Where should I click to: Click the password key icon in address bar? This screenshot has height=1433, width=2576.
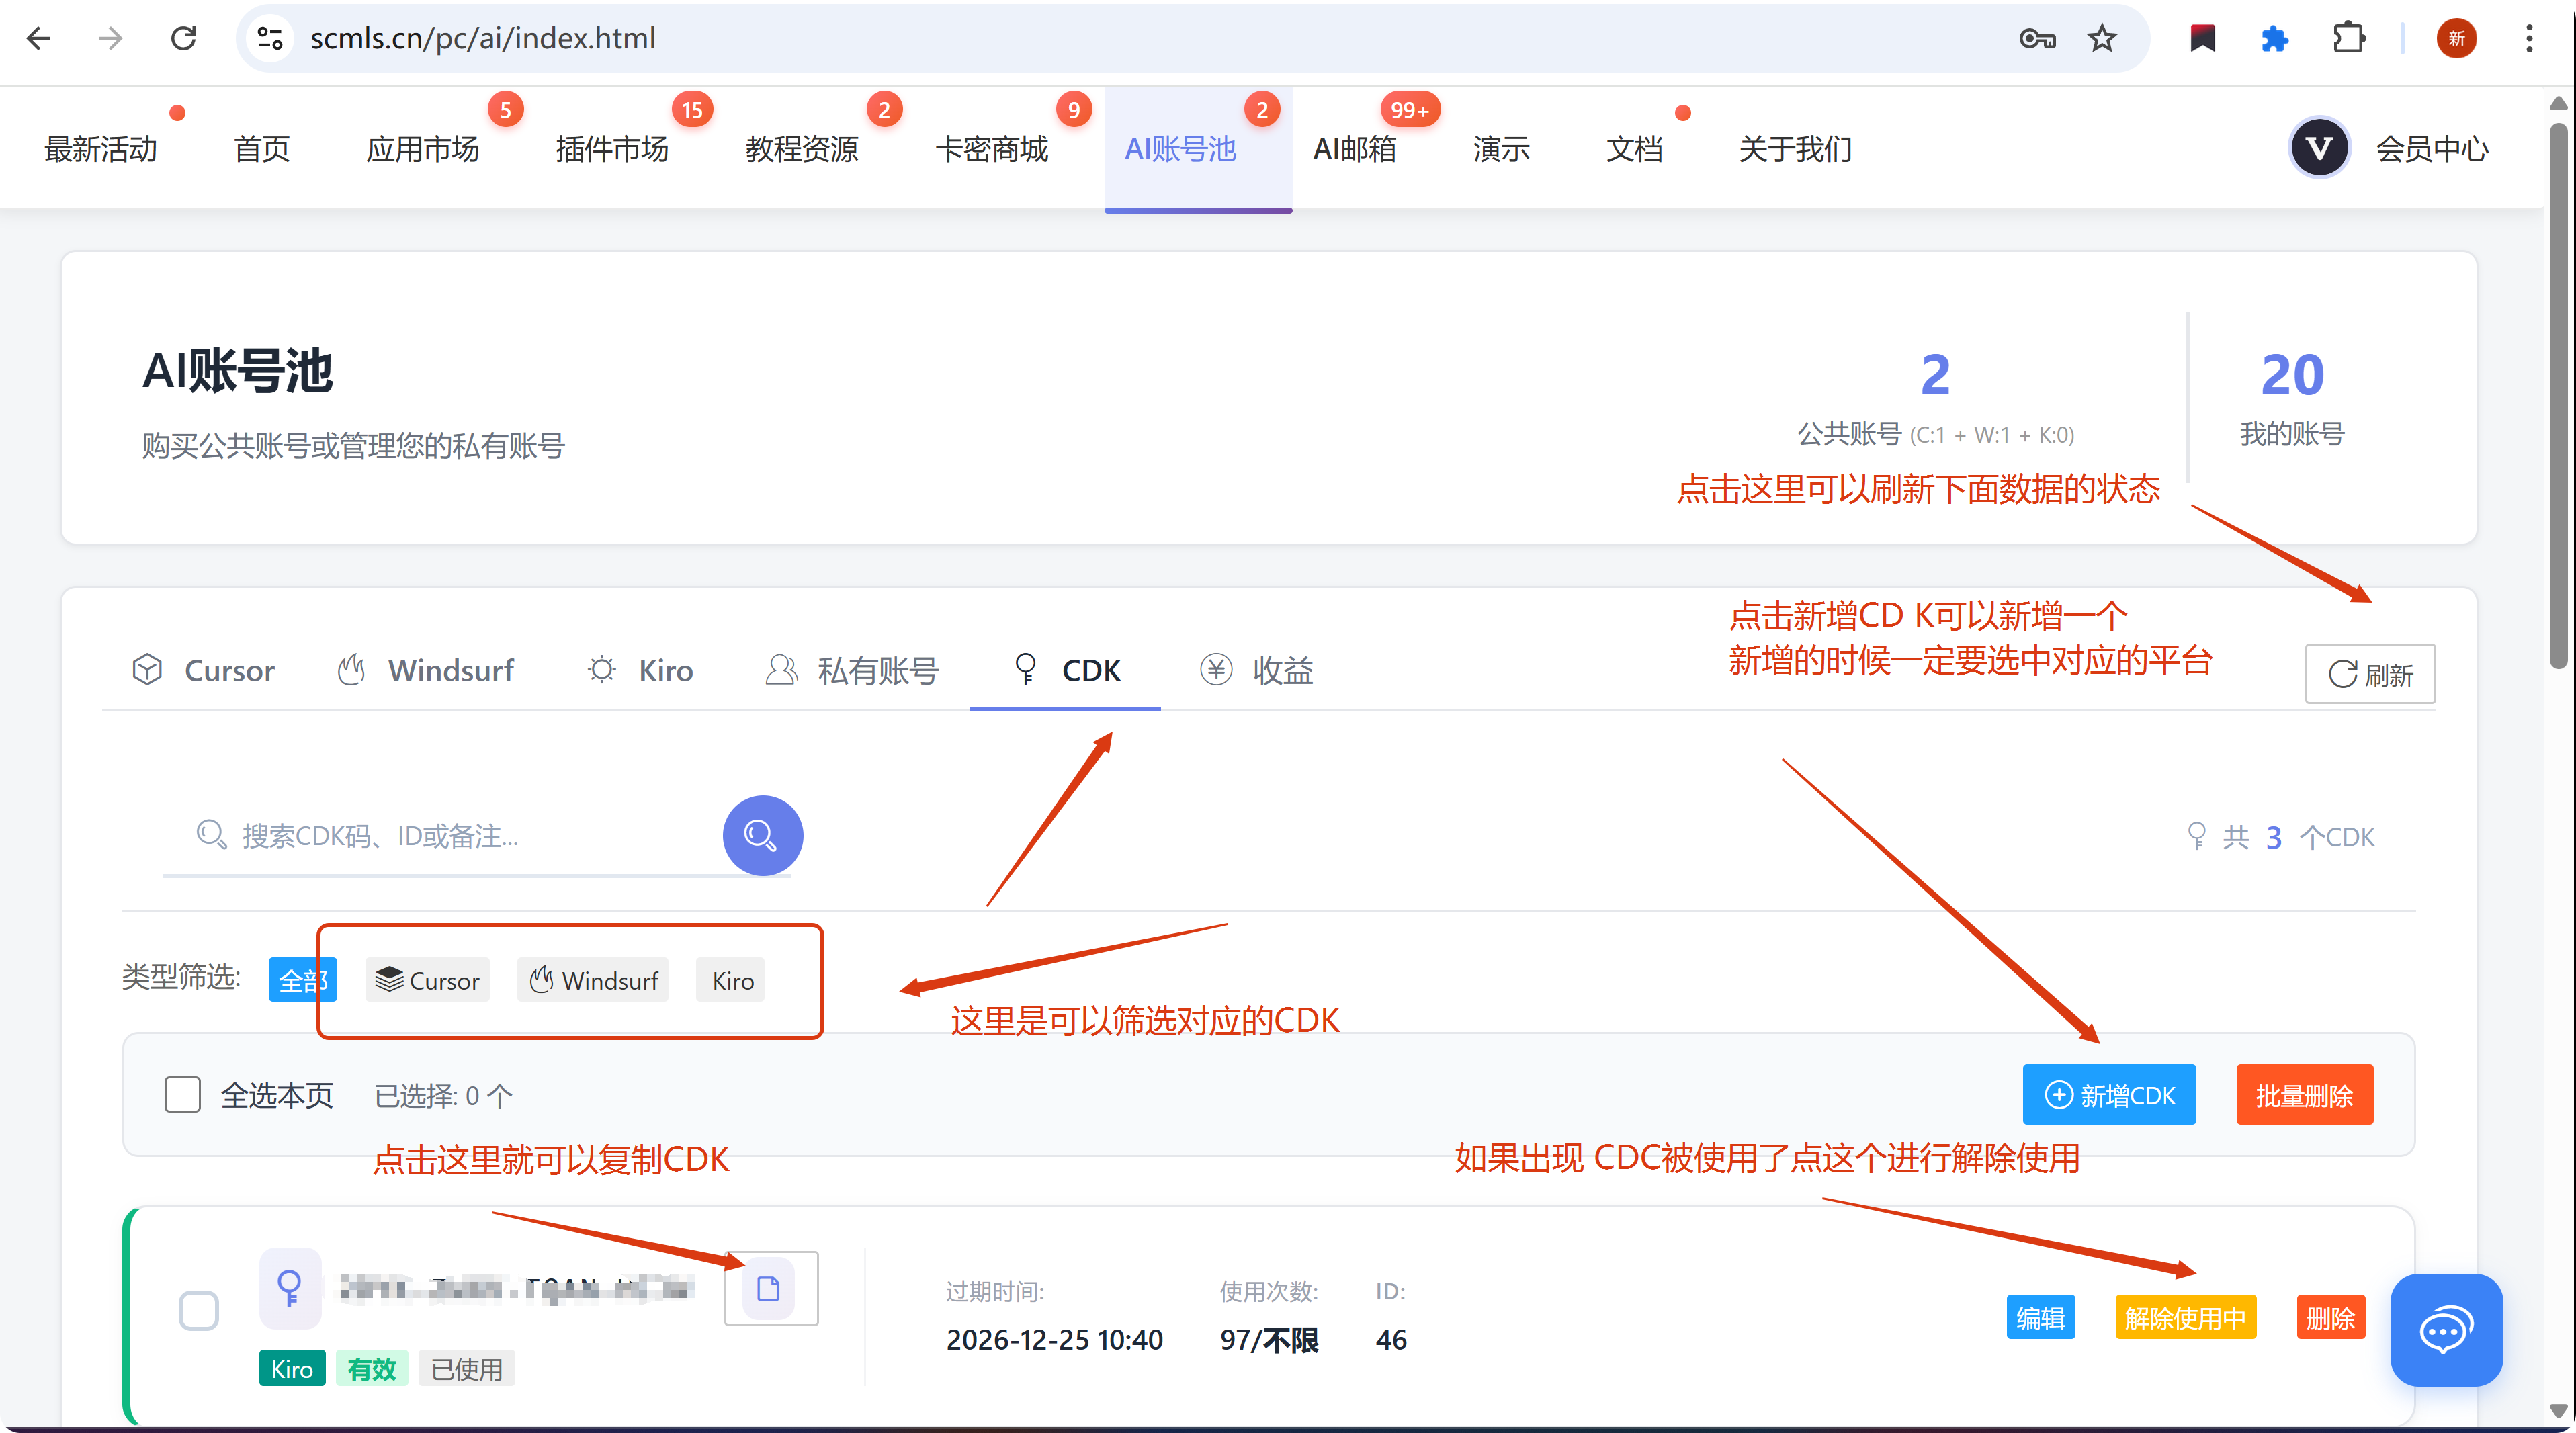pyautogui.click(x=2036, y=39)
